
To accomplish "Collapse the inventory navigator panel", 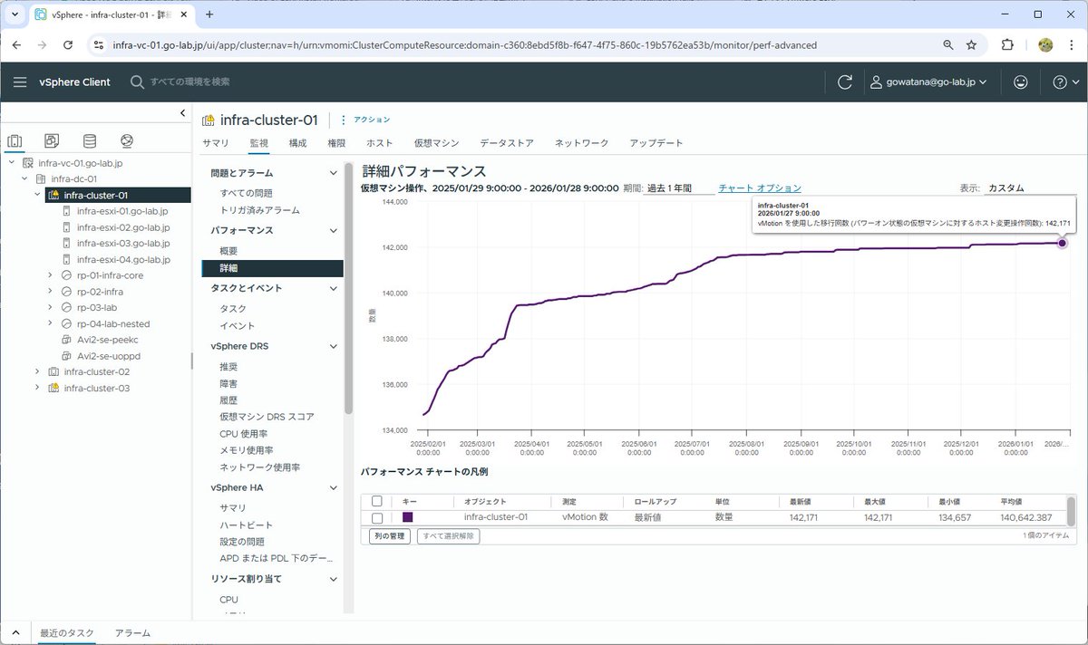I will 182,113.
